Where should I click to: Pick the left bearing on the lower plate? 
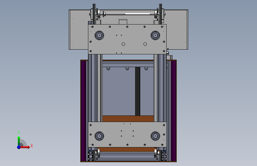pos(99,136)
